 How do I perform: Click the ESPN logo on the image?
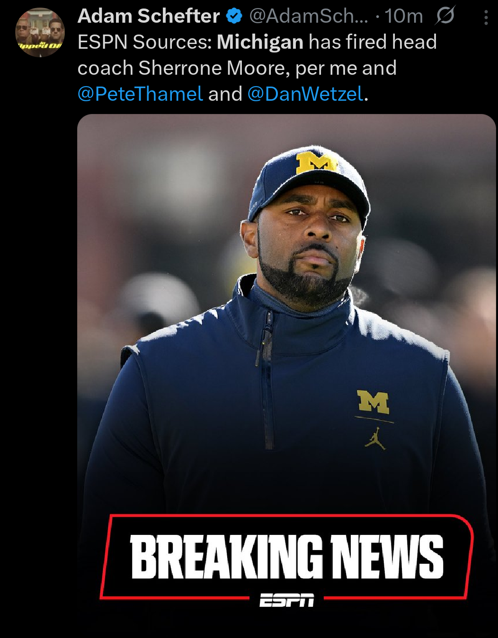click(287, 600)
